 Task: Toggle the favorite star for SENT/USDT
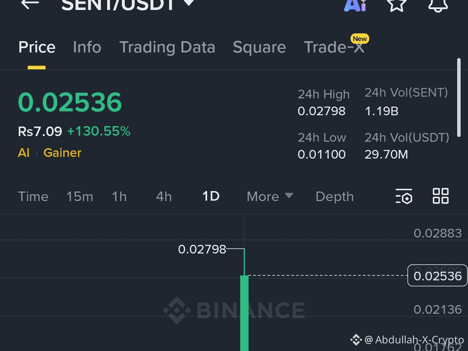click(x=396, y=6)
